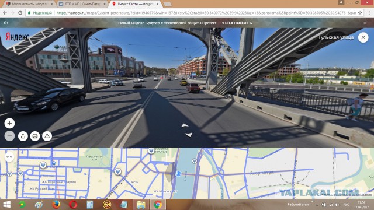Move forward along the bridge using upper arrow
Viewport: 374px width, 210px height.
(x=185, y=125)
